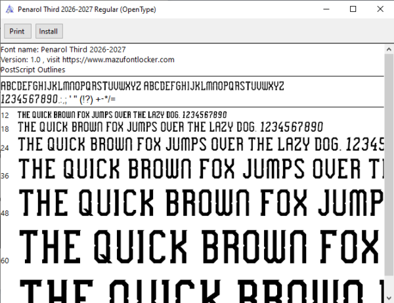Screen dimensions: 394x303
Task: Click the Print button
Action: click(18, 31)
